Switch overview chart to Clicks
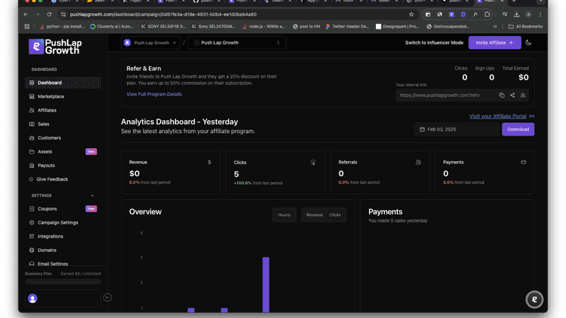The image size is (566, 318). pos(335,215)
